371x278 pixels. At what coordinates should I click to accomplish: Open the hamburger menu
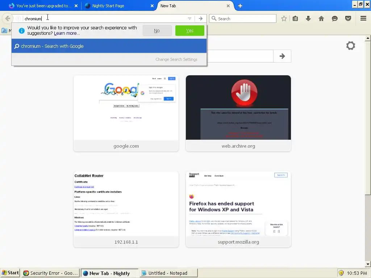[x=363, y=18]
